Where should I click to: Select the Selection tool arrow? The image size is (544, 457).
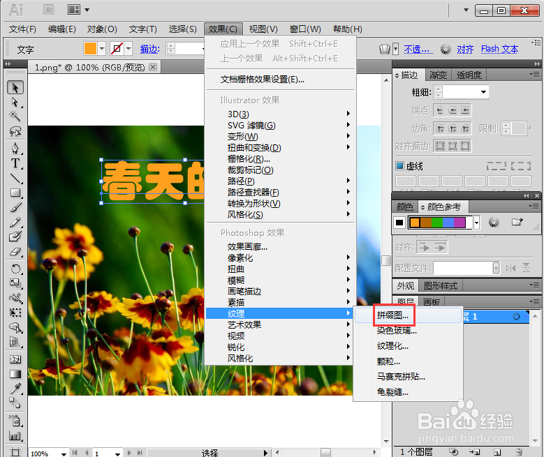[x=15, y=87]
